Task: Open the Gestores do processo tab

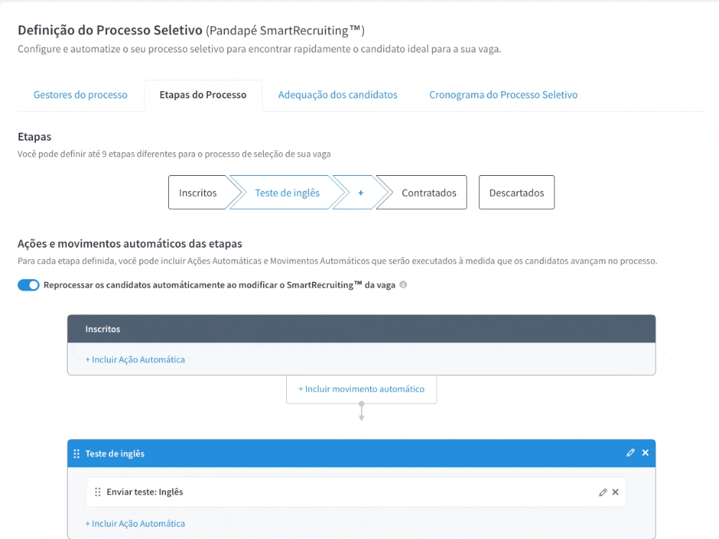Action: (x=81, y=95)
